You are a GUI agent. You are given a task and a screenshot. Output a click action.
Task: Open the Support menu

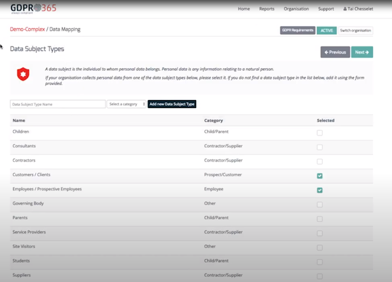point(326,9)
